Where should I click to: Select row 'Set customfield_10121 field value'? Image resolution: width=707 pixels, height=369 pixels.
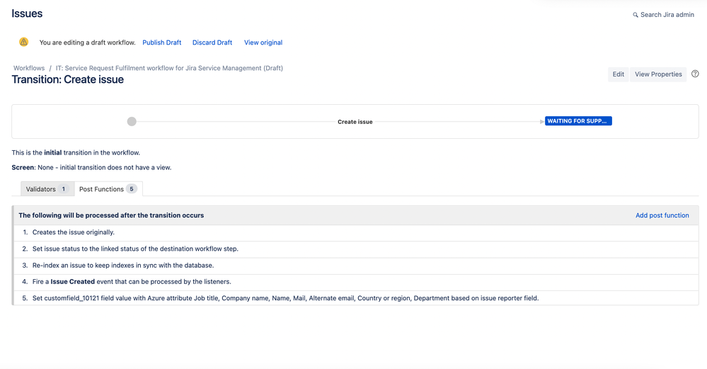pos(356,298)
